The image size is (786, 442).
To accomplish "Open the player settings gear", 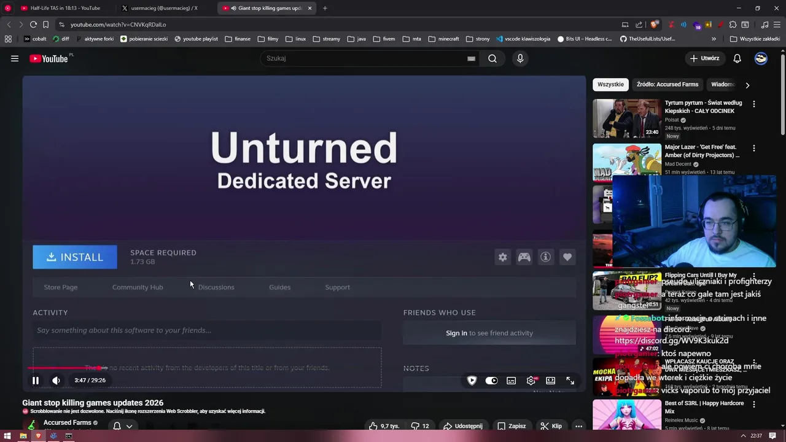I will pyautogui.click(x=531, y=381).
